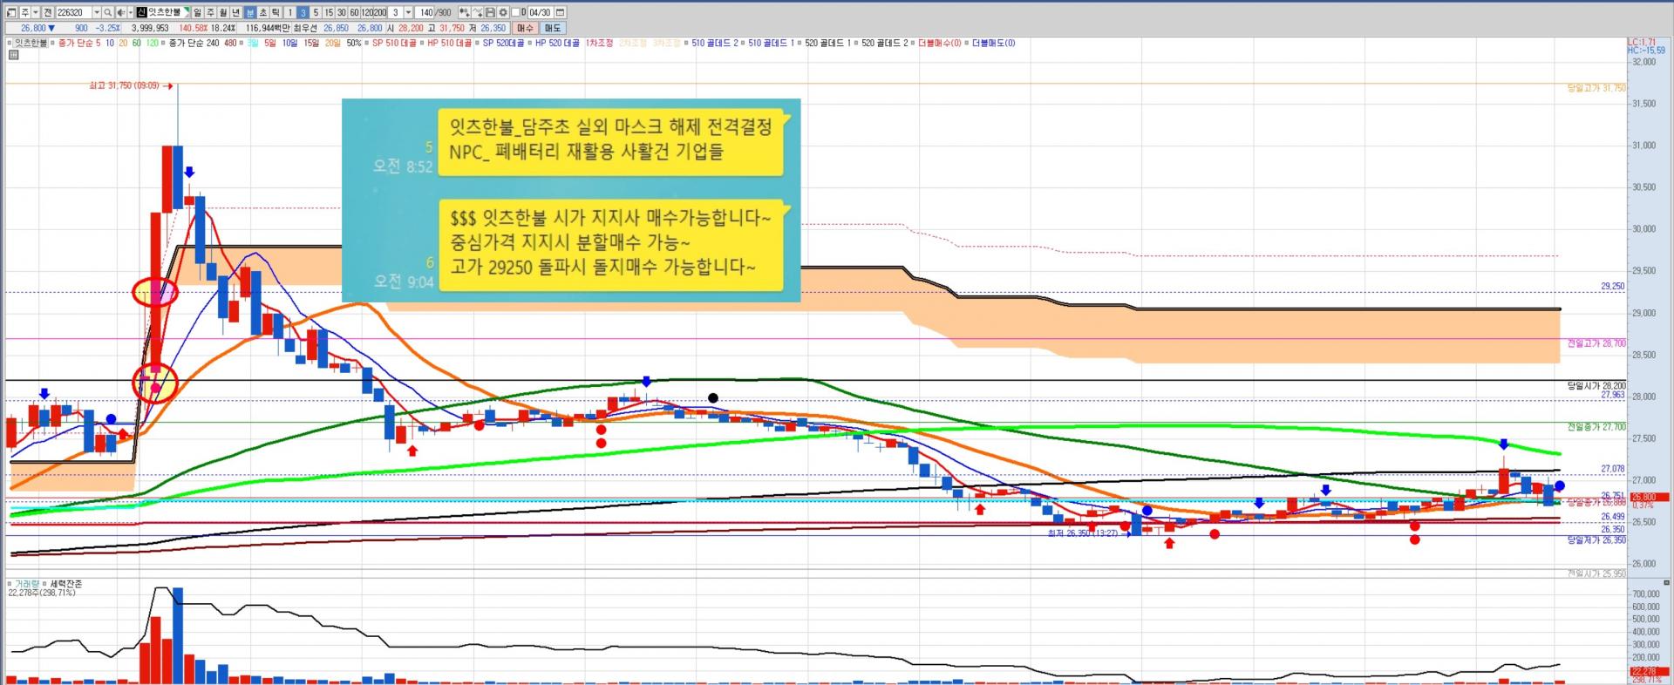Switch to the yearly 년 chart tab

[x=237, y=13]
